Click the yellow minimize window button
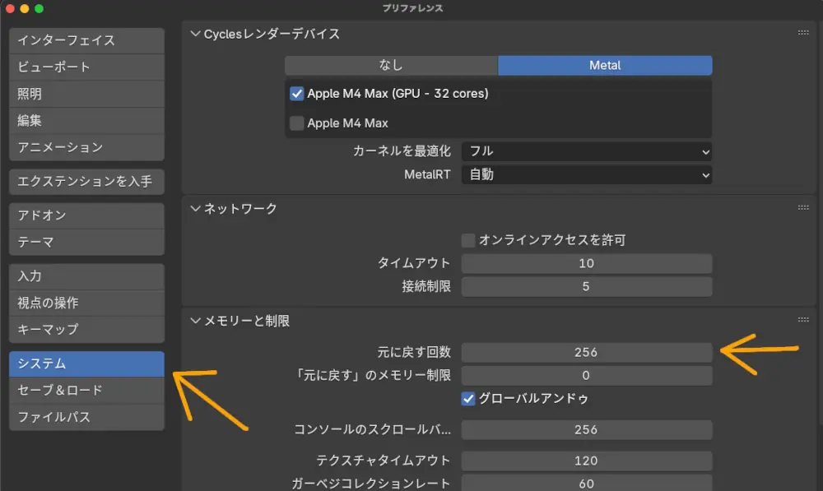The width and height of the screenshot is (823, 491). coord(24,8)
